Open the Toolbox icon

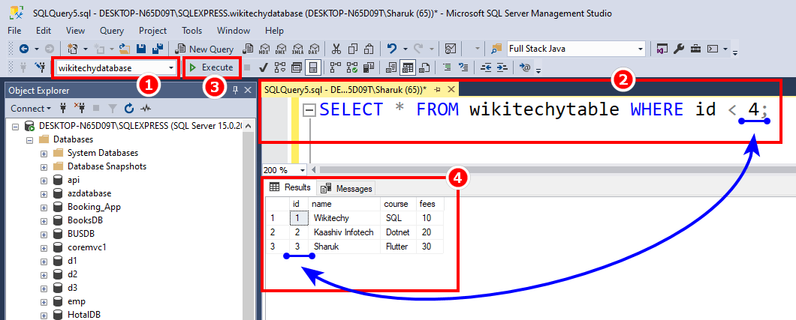point(695,49)
